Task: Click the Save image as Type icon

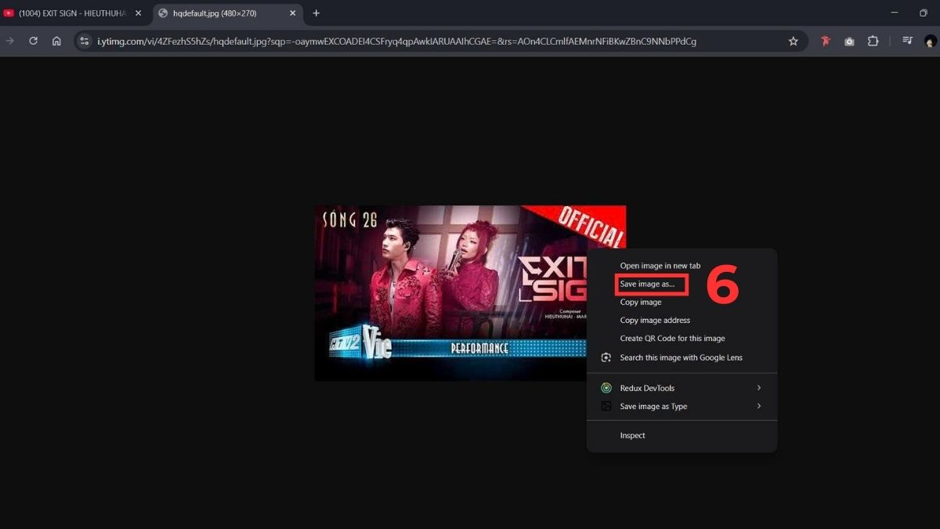Action: pyautogui.click(x=606, y=406)
